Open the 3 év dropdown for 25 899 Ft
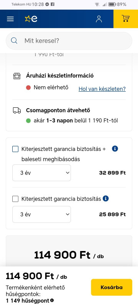The width and height of the screenshot is (138, 308). (x=42, y=214)
